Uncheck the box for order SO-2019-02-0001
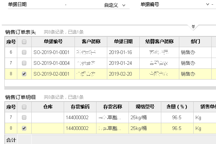Screen dimensions: 216x144 point(24,74)
